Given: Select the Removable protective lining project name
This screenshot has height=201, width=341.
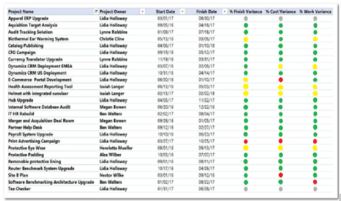Looking at the screenshot, I should [x=34, y=162].
